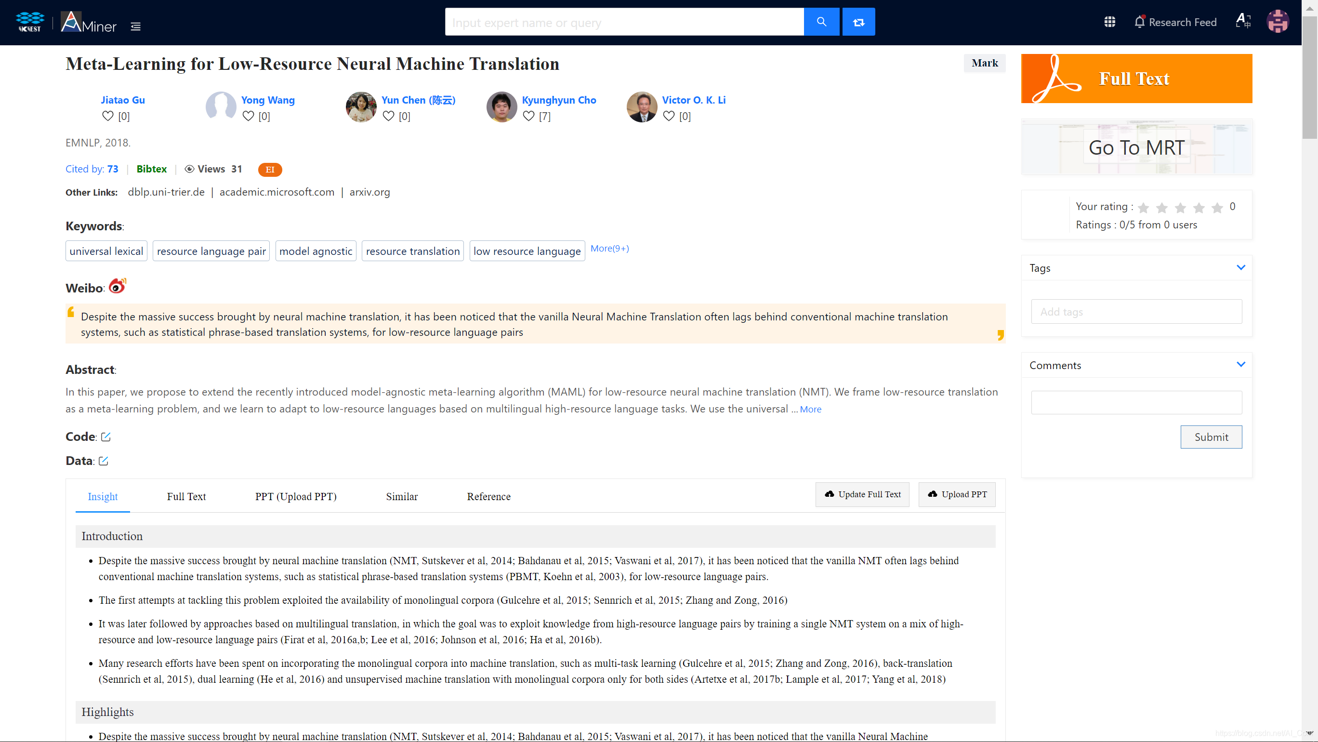Expand More(9+) keywords
This screenshot has width=1318, height=742.
(609, 248)
